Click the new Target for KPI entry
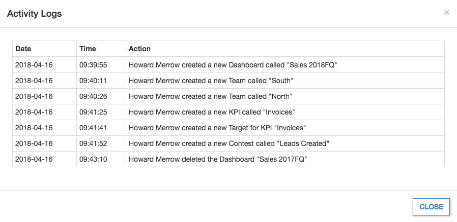457x222 pixels. (x=217, y=128)
